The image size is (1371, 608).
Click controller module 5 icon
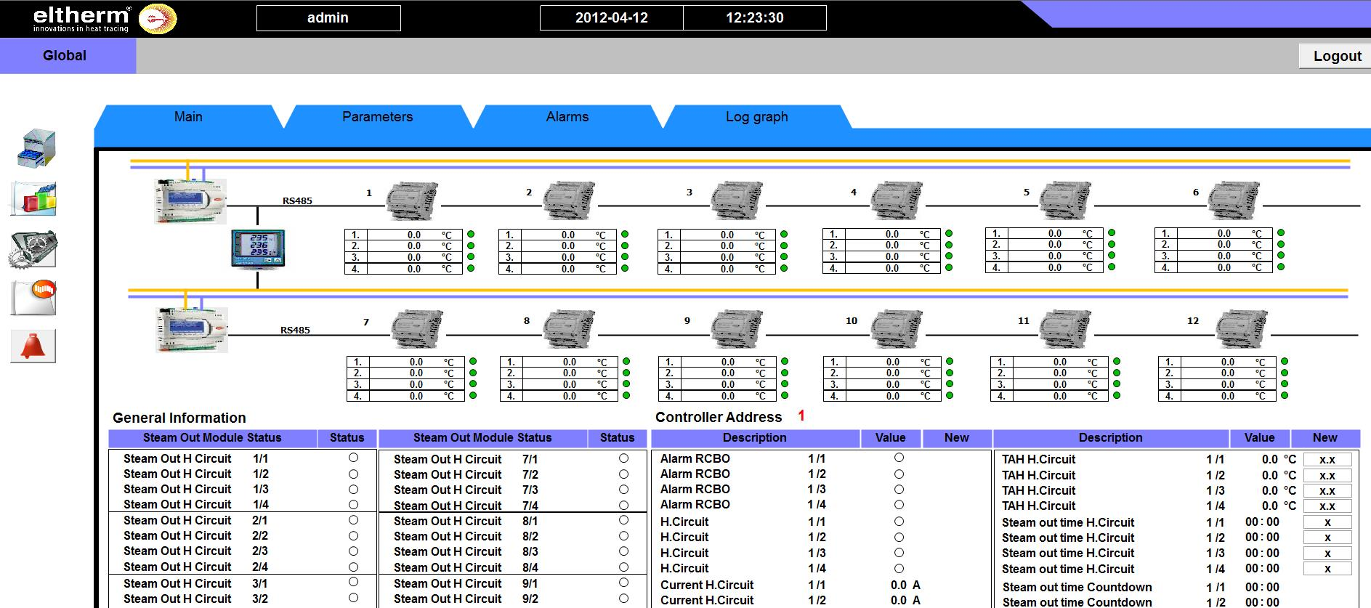pos(1065,201)
